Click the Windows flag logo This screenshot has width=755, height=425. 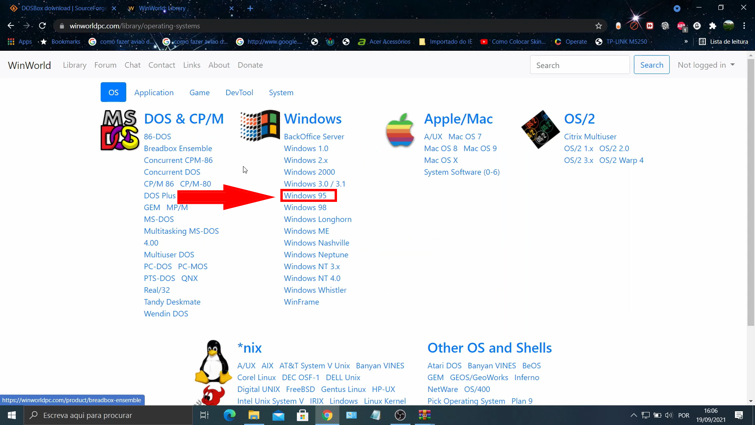[x=260, y=126]
